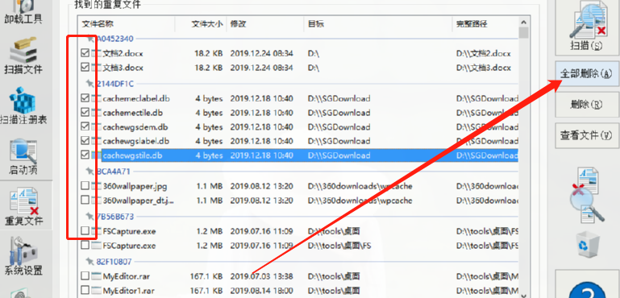Screen dimensions: 620x298
Task: Check the second FSCapture.exe checkbox in D:\\tools\桌面\FS
Action: [85, 246]
